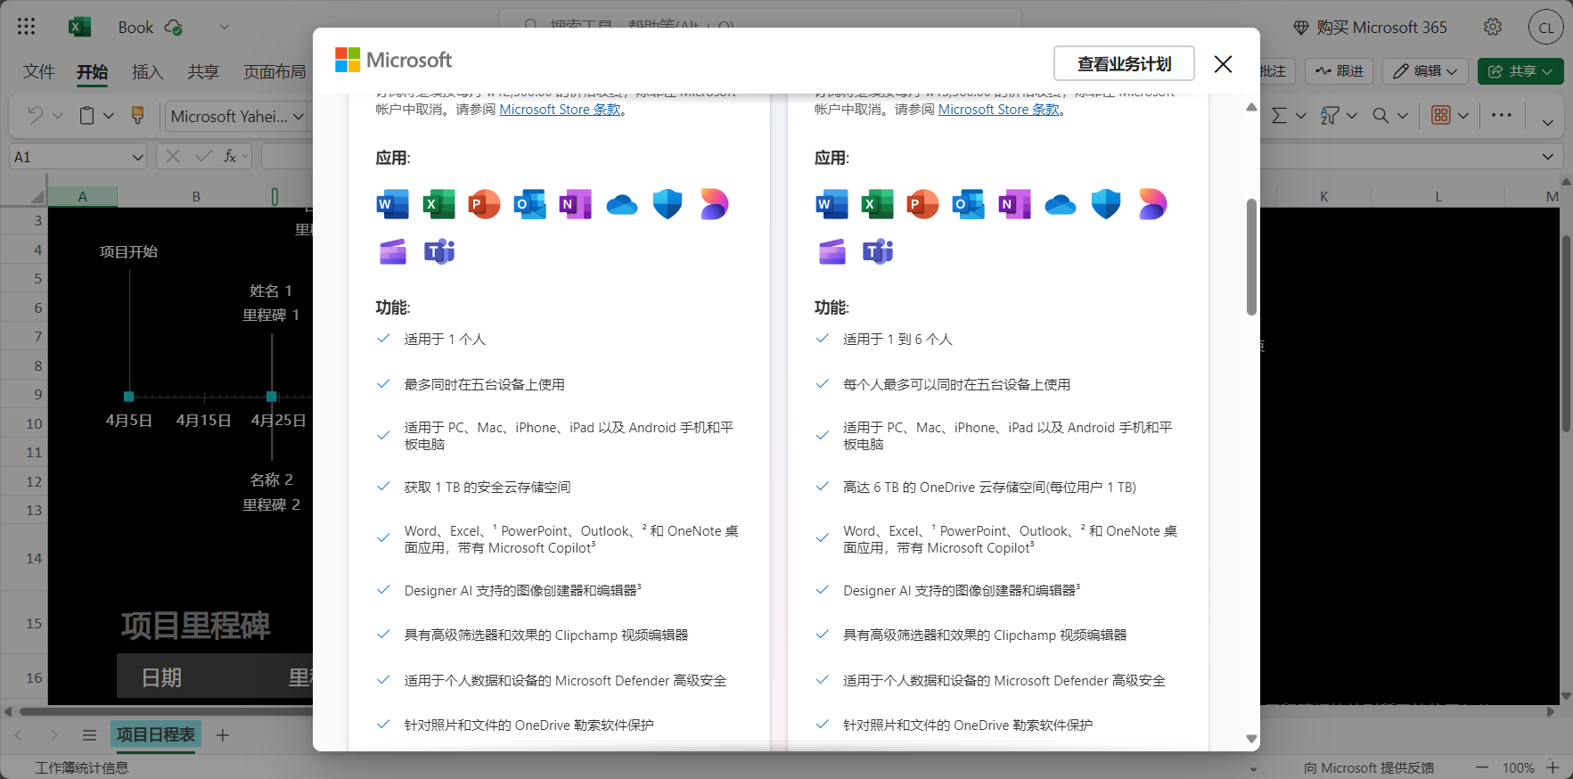This screenshot has height=779, width=1573.
Task: Click the OneDrive cloud icon in right plan
Action: click(x=1061, y=205)
